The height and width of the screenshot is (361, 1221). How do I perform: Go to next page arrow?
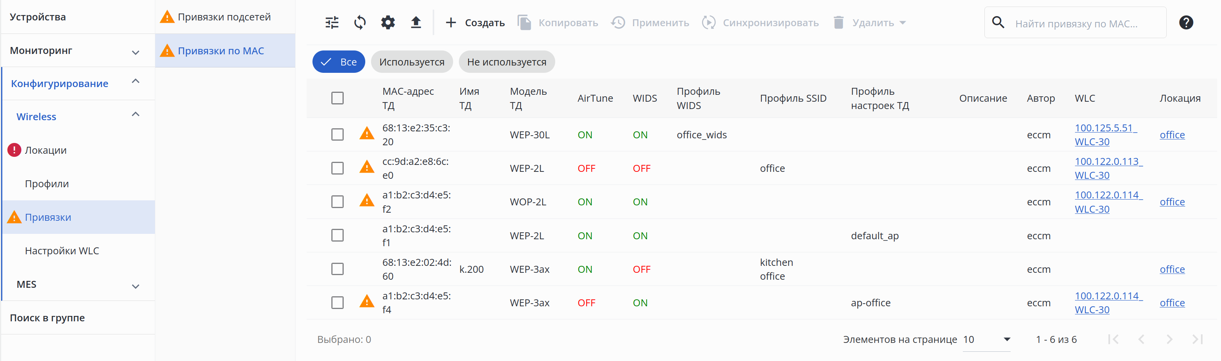[x=1169, y=339]
